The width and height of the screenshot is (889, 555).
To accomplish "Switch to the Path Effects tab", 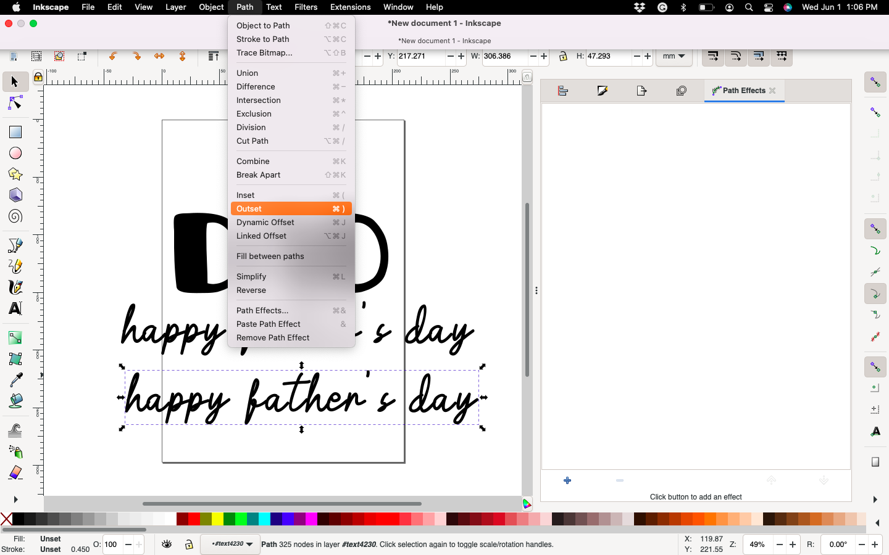I will click(x=743, y=91).
